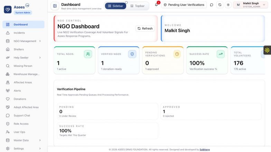This screenshot has height=152, width=271.
Task: Click the yellow asterisk floating widget
Action: (x=267, y=50)
